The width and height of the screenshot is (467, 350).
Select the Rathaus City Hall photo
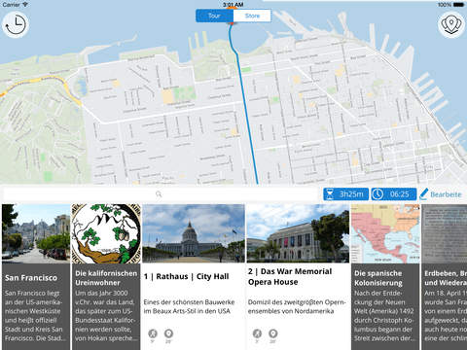click(x=194, y=233)
